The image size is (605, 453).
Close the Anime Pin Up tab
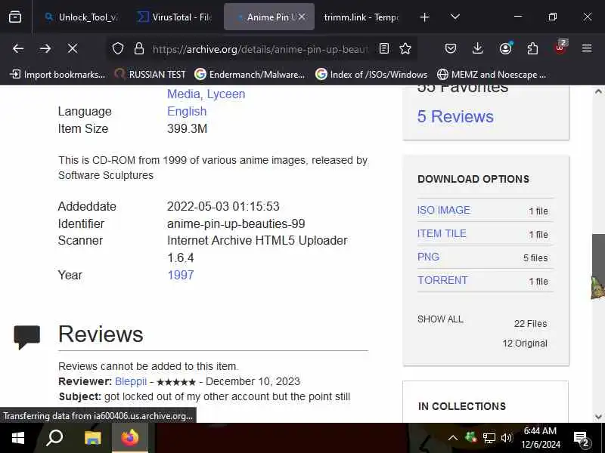[x=302, y=17]
